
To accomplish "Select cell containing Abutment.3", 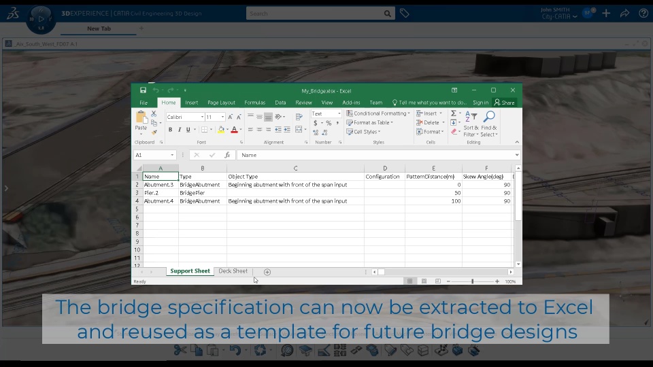I will 161,184.
